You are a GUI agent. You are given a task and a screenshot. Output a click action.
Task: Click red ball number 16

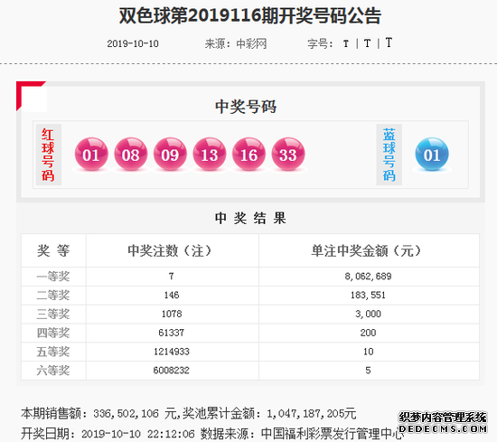click(248, 154)
